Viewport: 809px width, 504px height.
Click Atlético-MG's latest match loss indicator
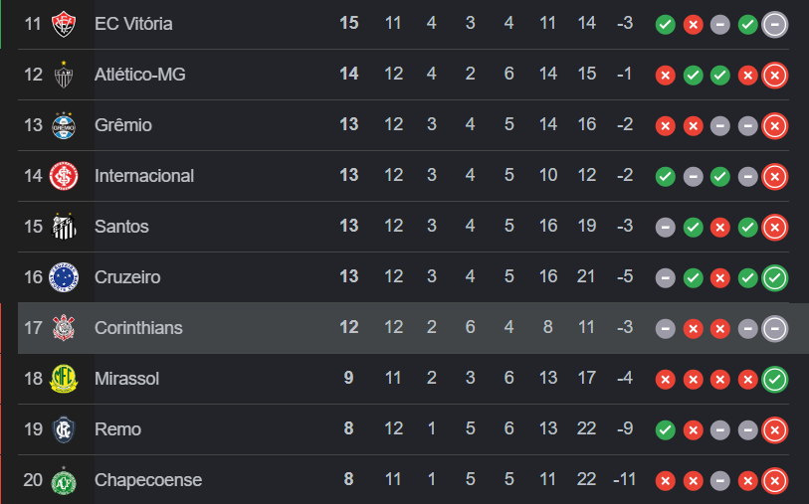point(775,75)
